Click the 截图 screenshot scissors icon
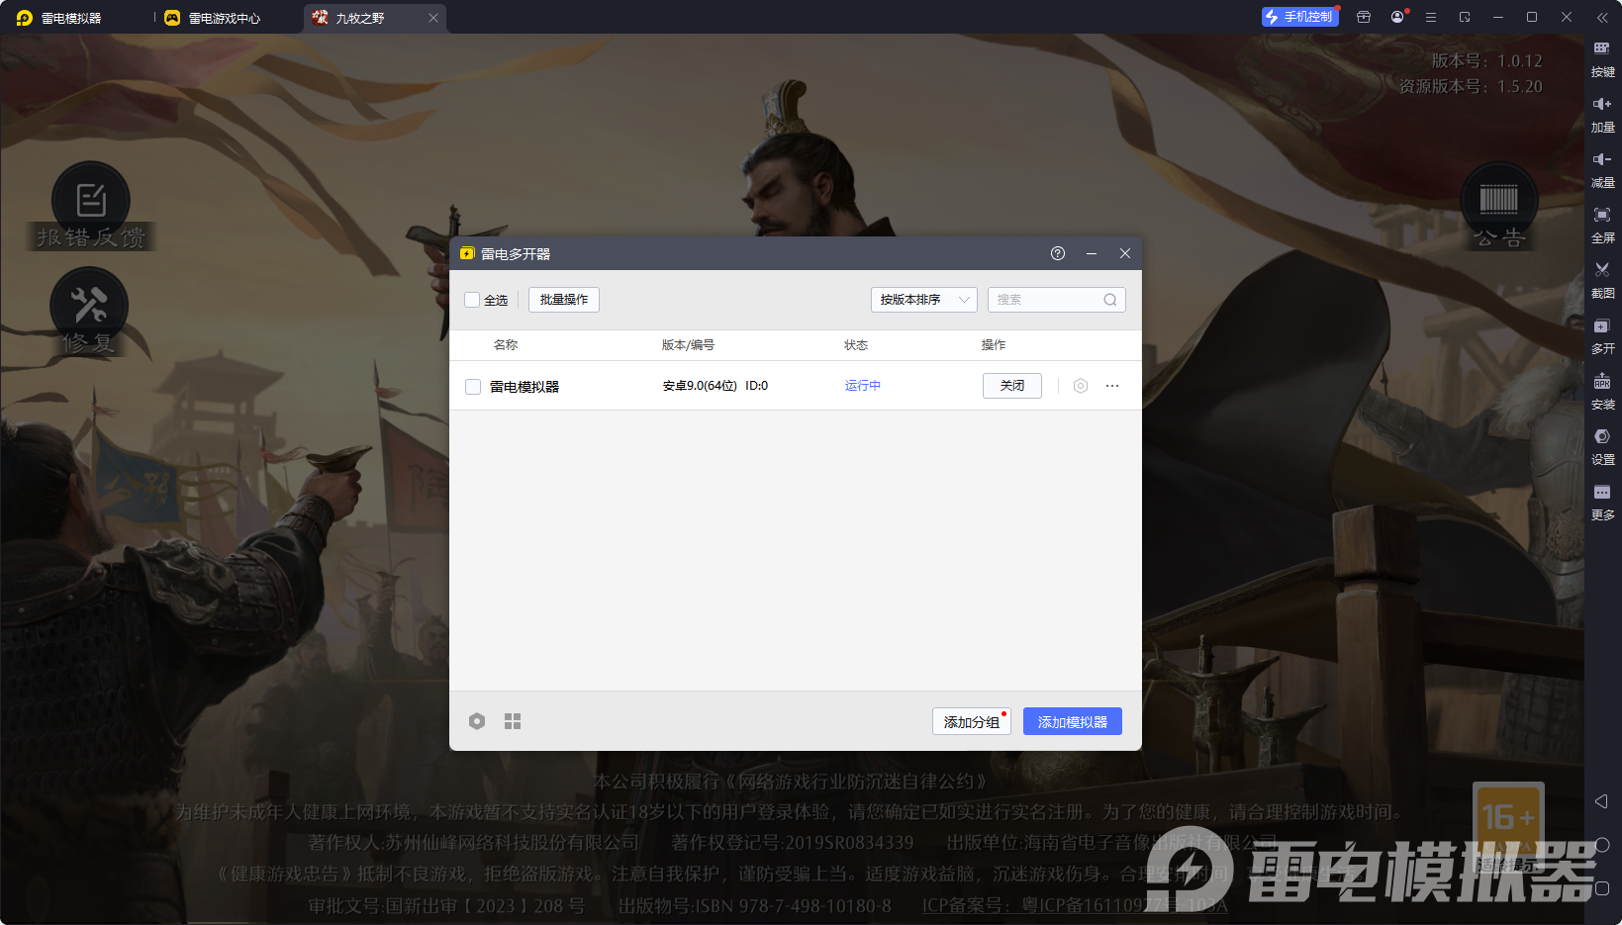Screen dimensions: 1622x925 point(1601,270)
